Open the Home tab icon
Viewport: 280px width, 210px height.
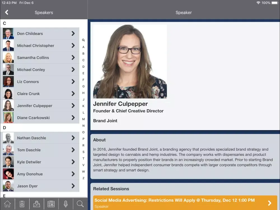tap(7, 204)
